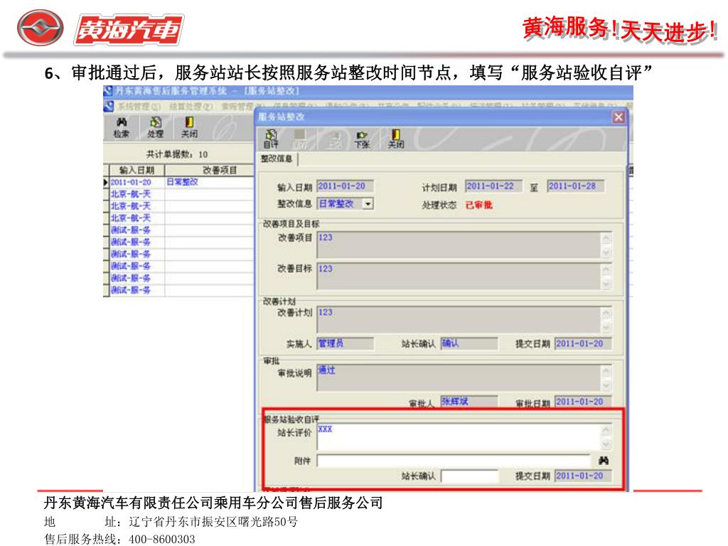Click the binoculars browse icon beside 附件 field
The height and width of the screenshot is (546, 728).
[603, 461]
